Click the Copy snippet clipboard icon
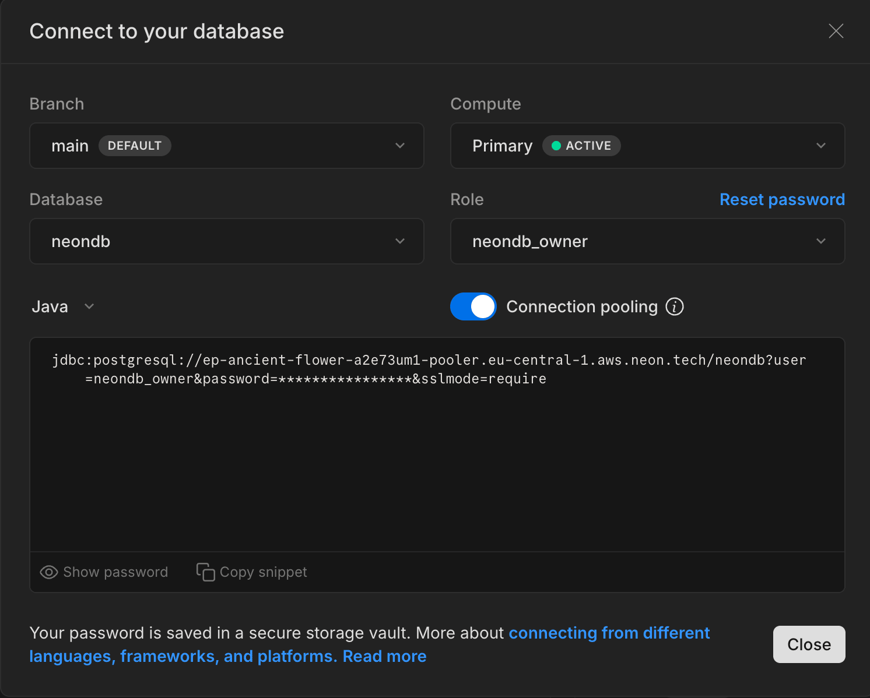 (205, 572)
